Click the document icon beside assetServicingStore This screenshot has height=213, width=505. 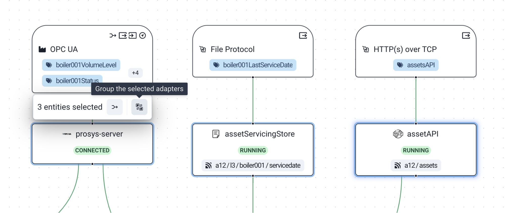pyautogui.click(x=216, y=134)
